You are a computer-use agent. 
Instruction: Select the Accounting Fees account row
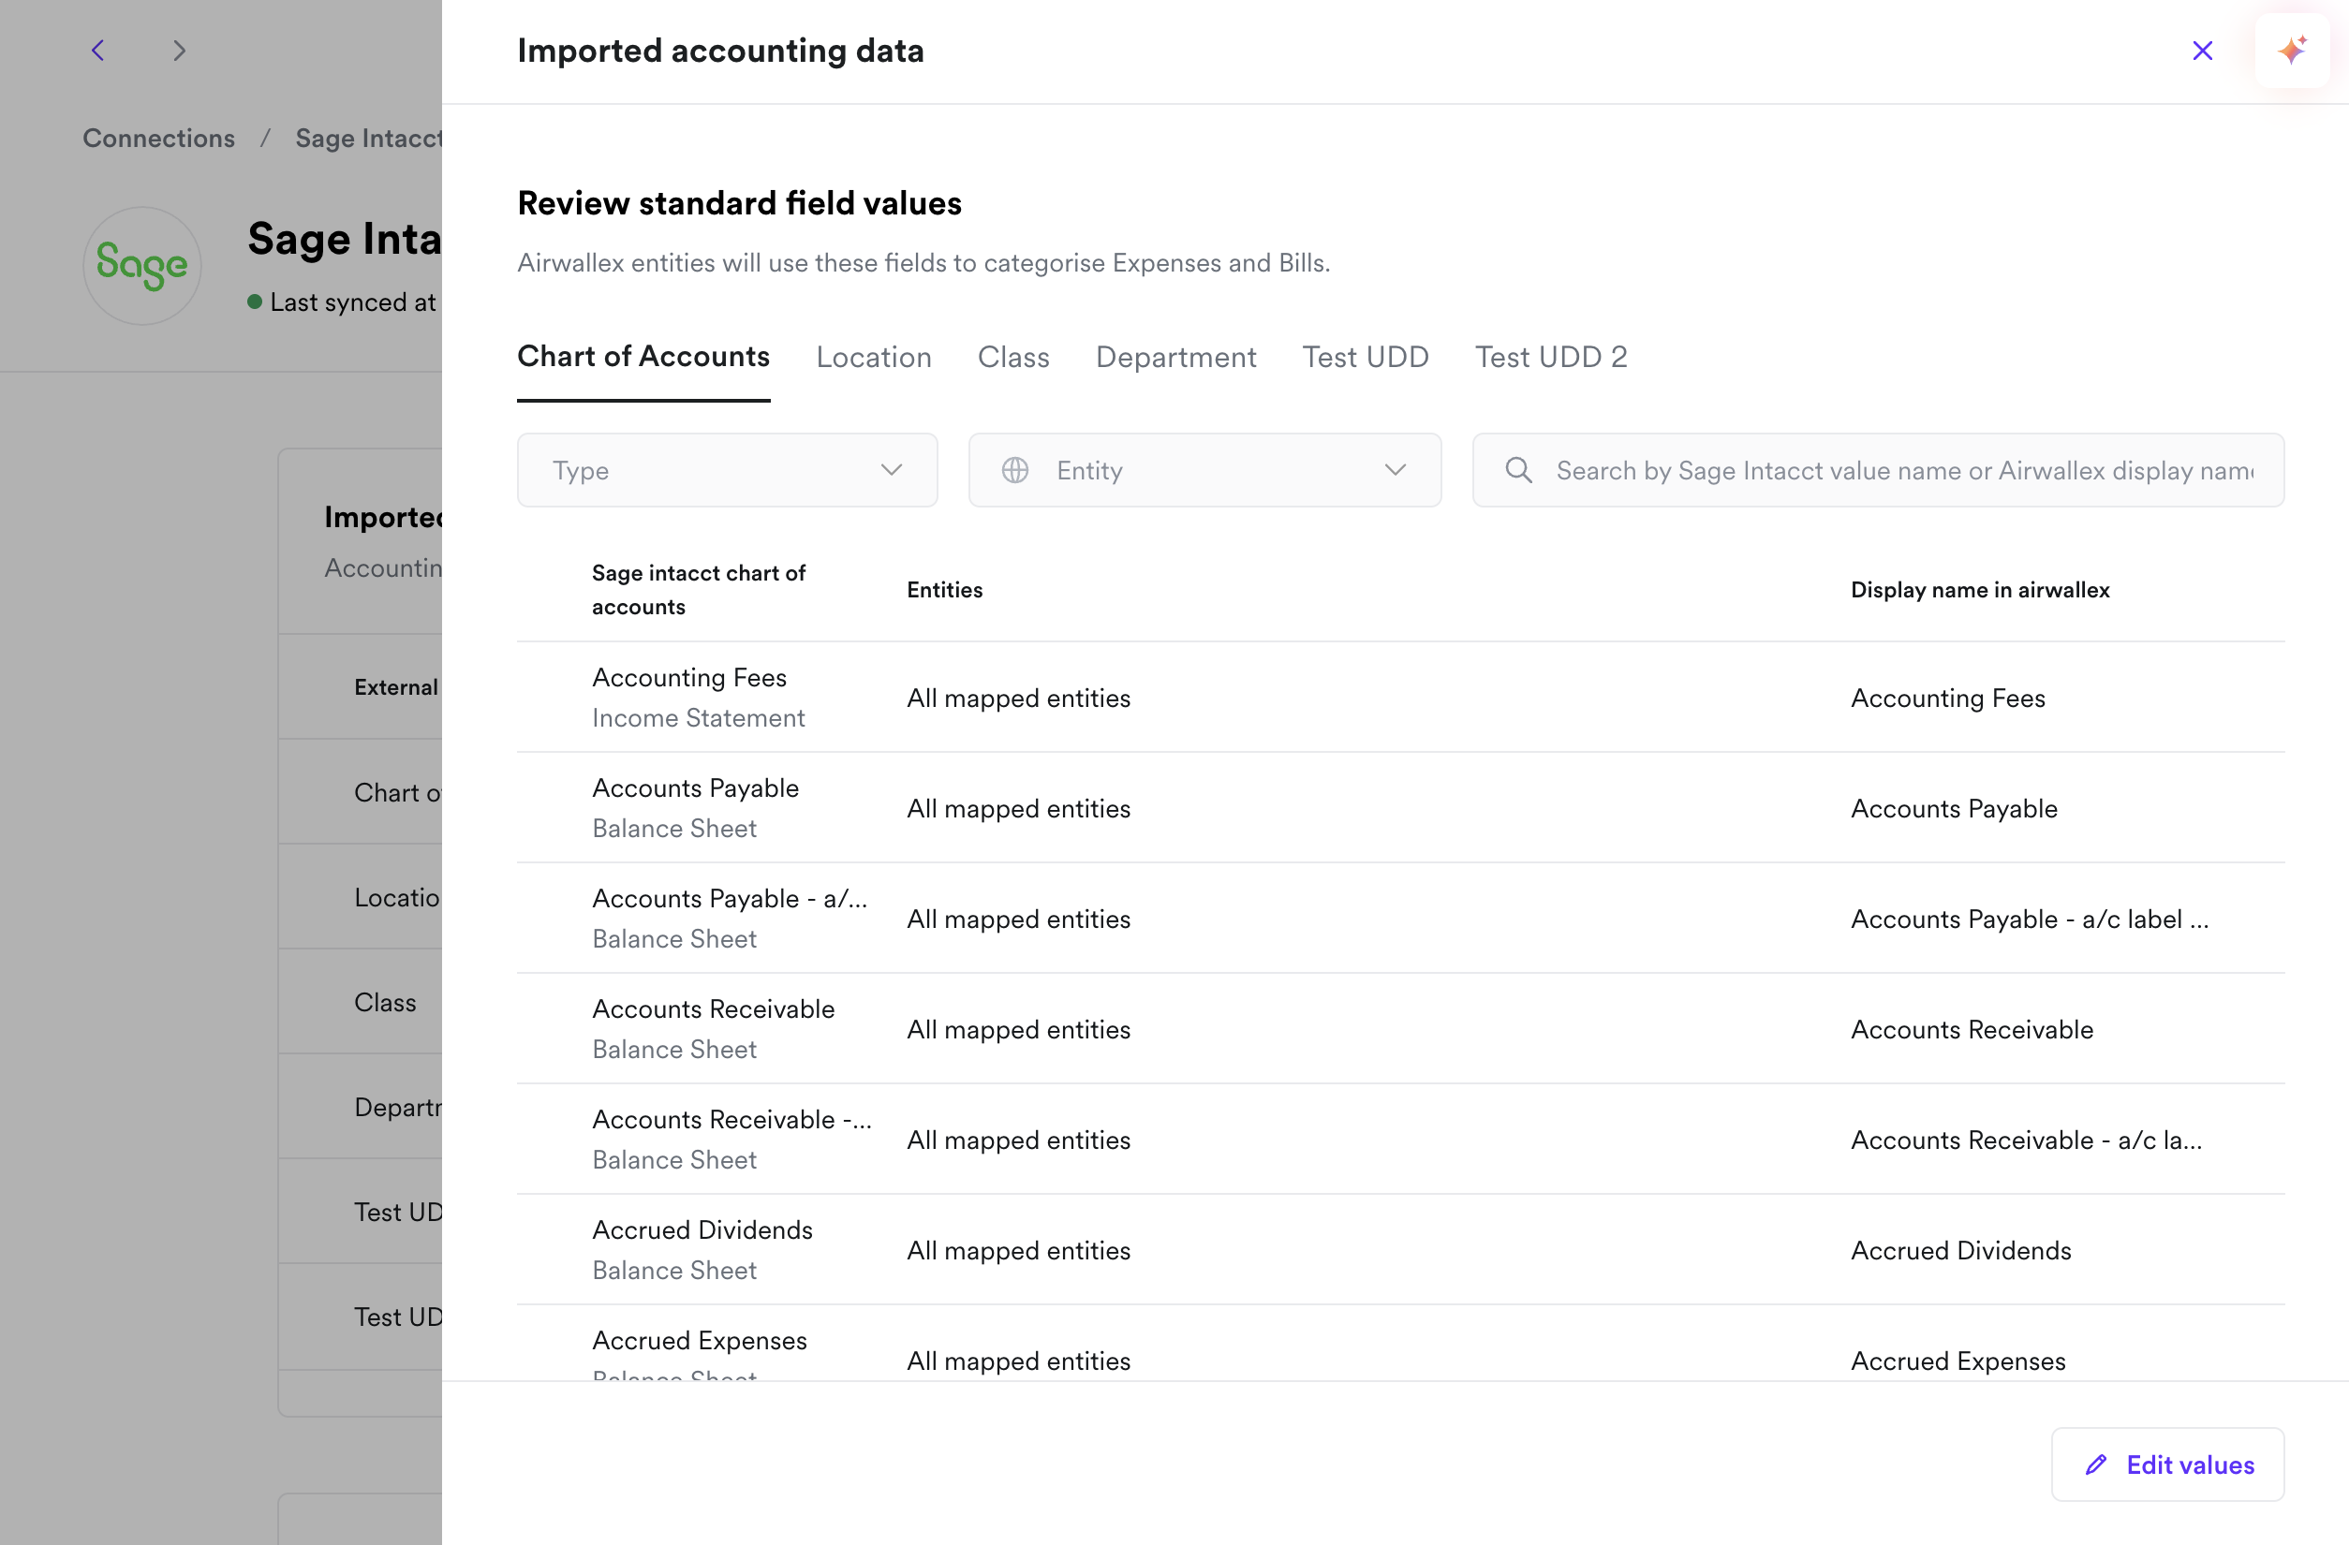tap(1400, 698)
